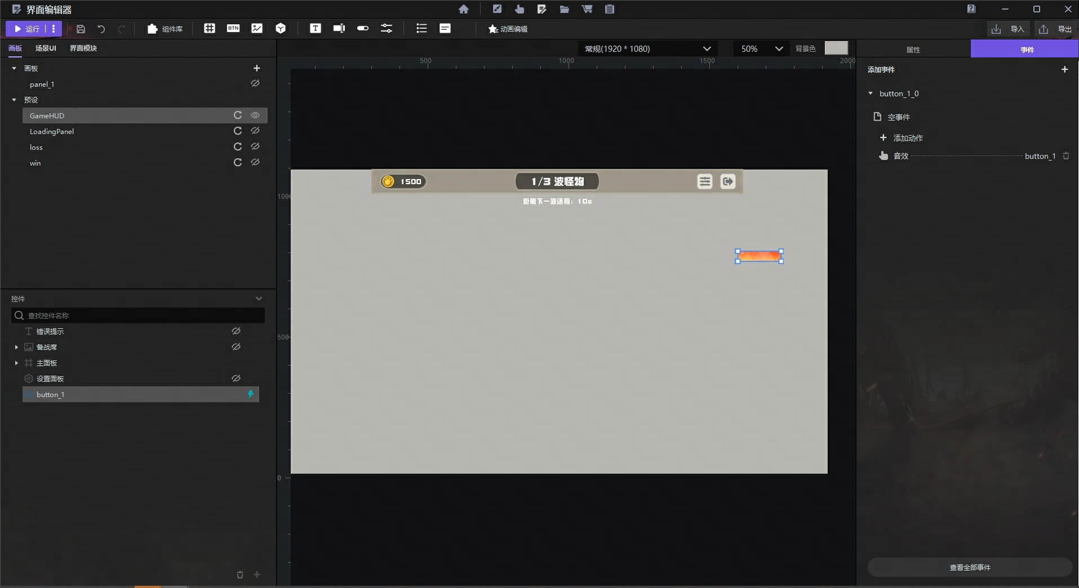
Task: Click the 导入 import button
Action: [x=1008, y=29]
